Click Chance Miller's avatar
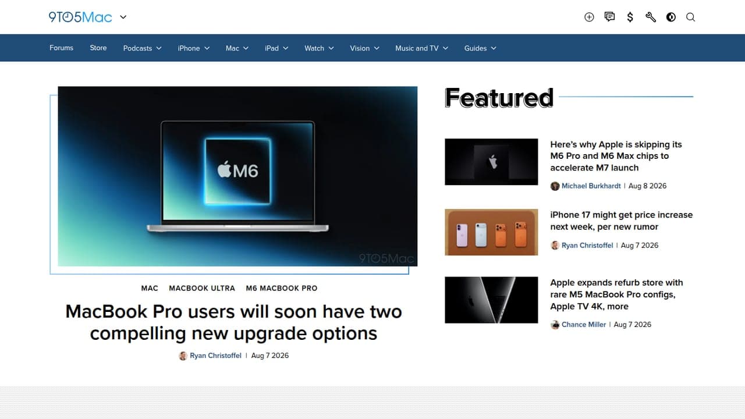The image size is (745, 419). point(555,325)
